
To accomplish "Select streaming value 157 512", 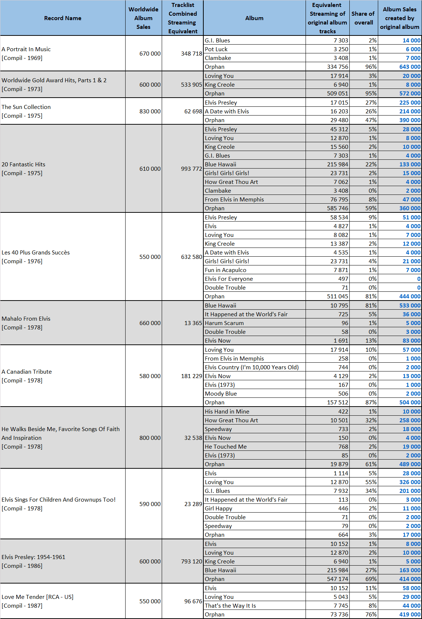I will pyautogui.click(x=328, y=402).
